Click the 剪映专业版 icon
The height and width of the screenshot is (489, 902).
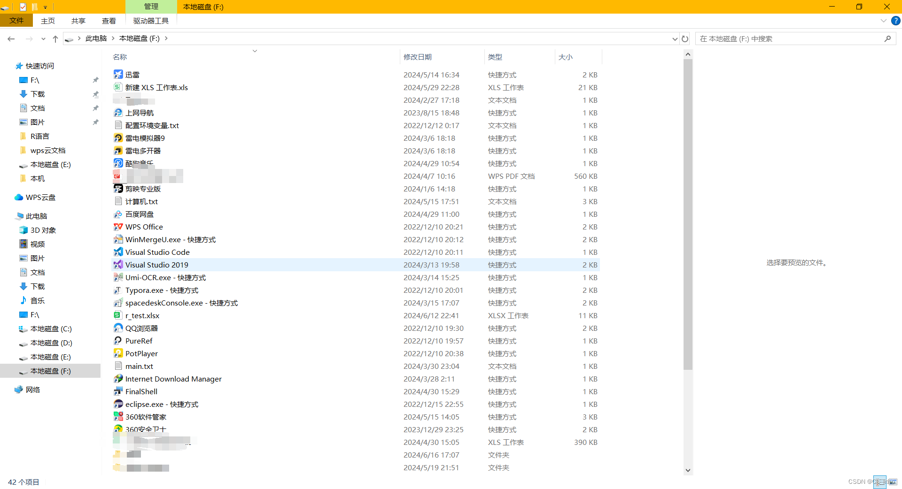tap(118, 189)
